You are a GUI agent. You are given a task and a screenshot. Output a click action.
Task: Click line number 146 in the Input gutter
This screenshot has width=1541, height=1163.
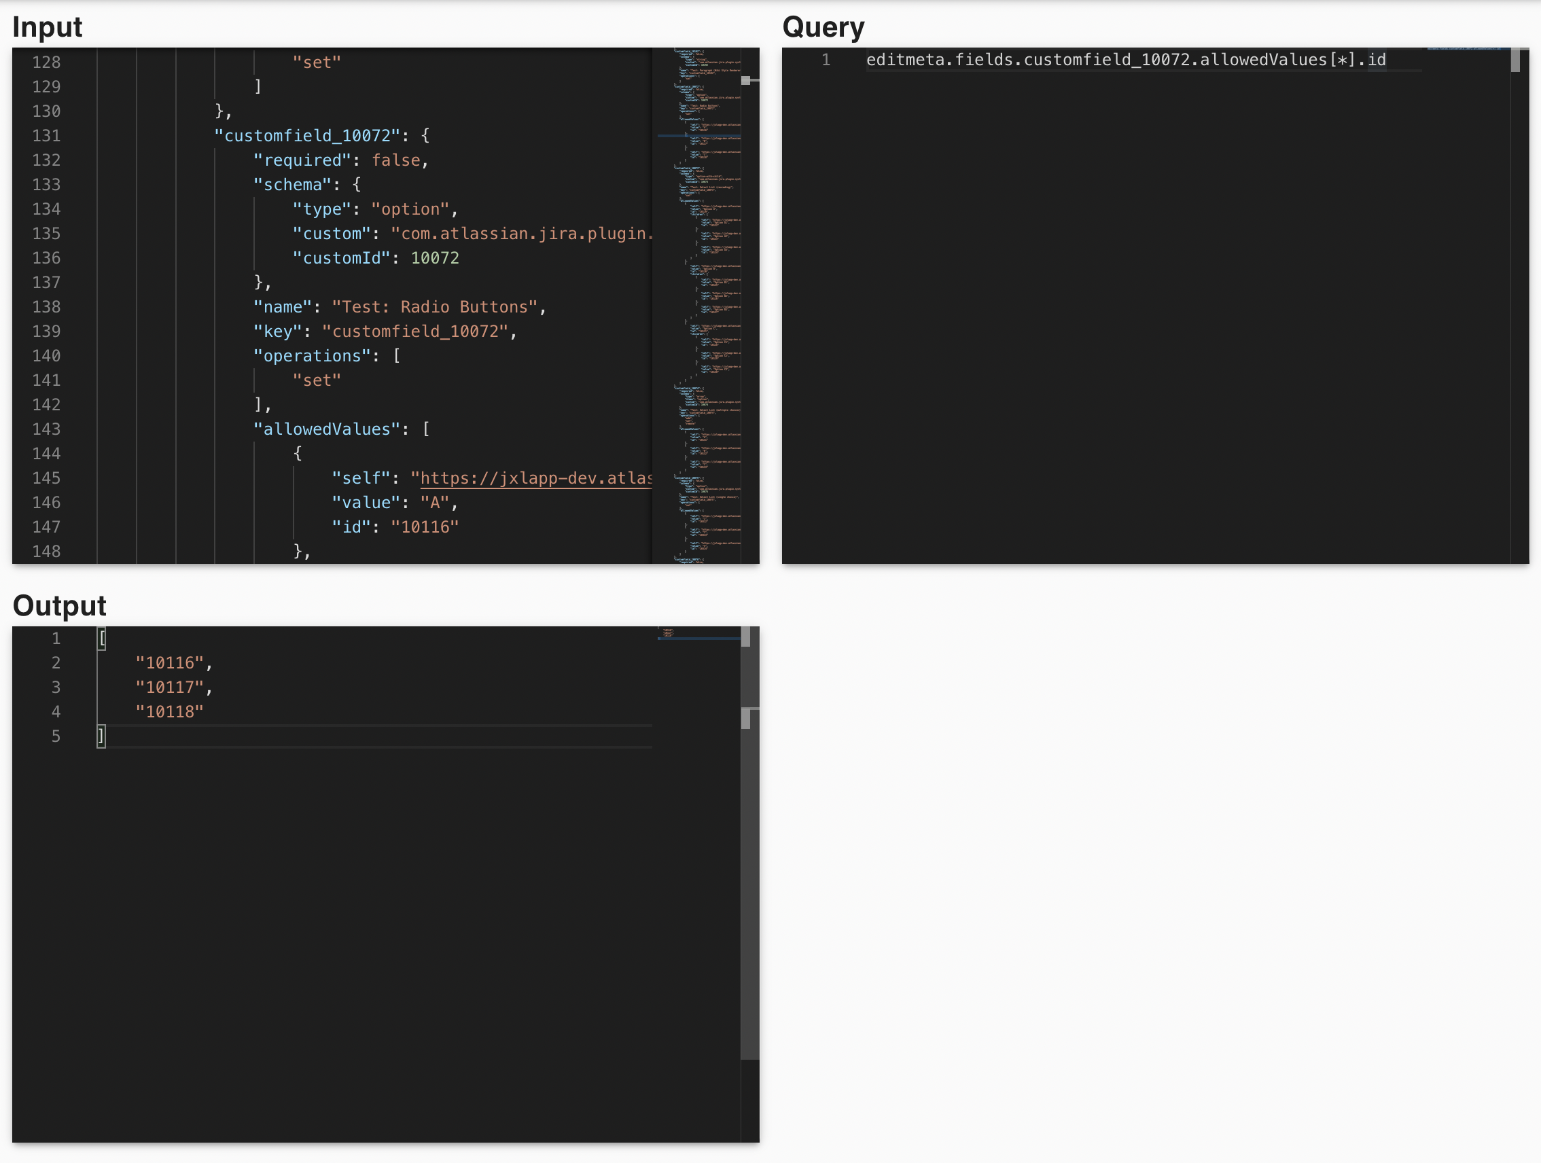46,502
